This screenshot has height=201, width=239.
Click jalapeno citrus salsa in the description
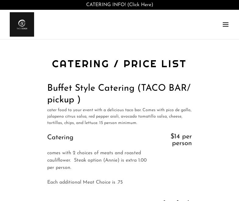67,116
